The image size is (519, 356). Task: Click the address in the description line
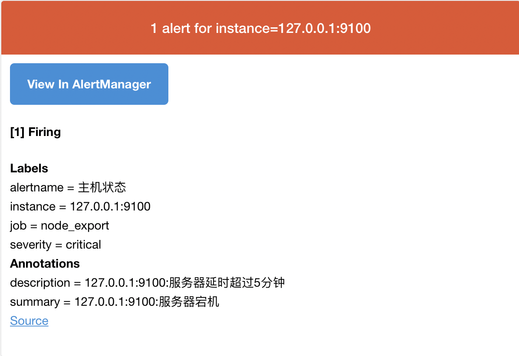pos(125,283)
